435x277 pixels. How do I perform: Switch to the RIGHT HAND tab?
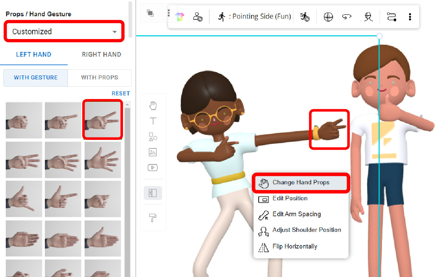point(101,54)
